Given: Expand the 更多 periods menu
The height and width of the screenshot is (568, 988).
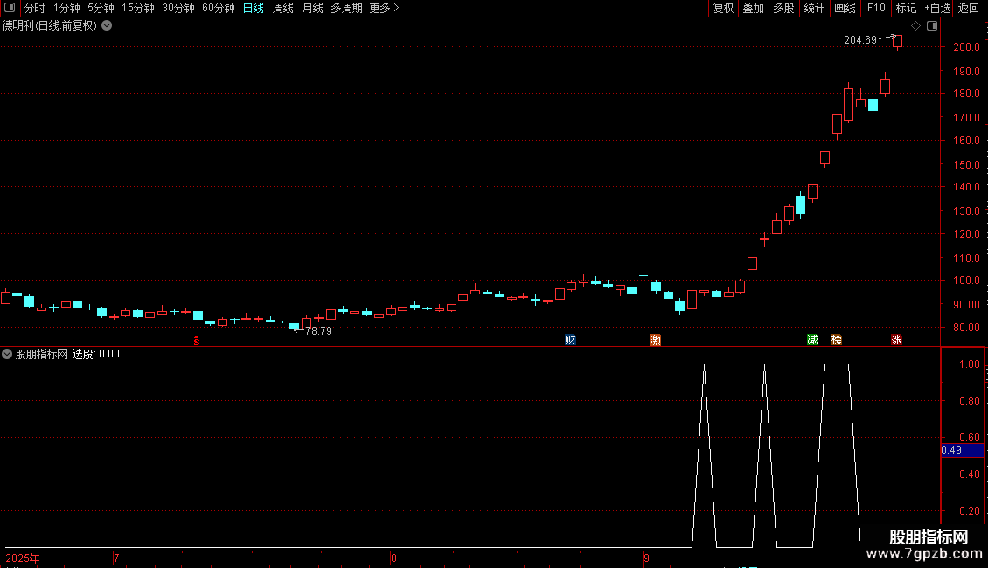Looking at the screenshot, I should [x=384, y=8].
